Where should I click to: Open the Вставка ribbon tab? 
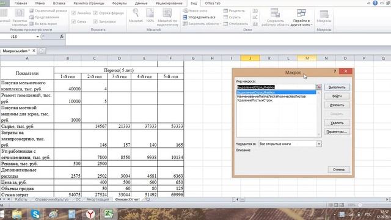[59, 3]
